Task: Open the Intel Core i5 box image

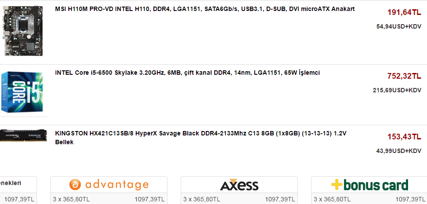Action: click(x=22, y=92)
